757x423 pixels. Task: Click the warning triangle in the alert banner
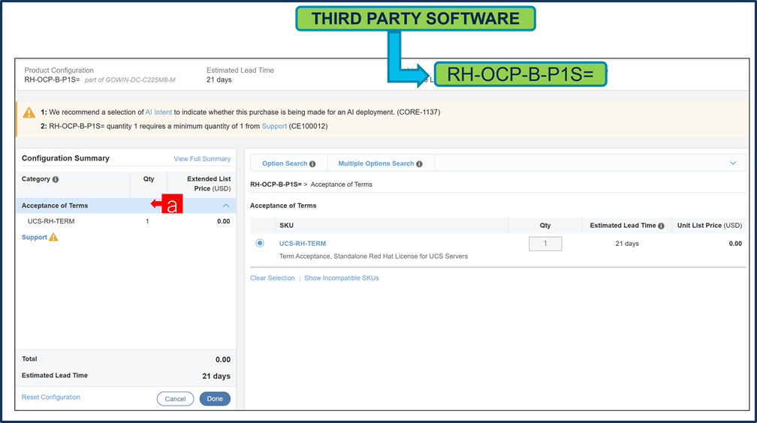point(29,112)
